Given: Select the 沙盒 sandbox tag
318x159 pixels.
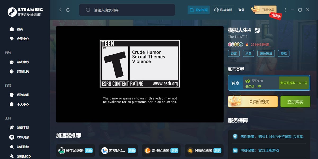Looking at the screenshot, I should (248, 53).
